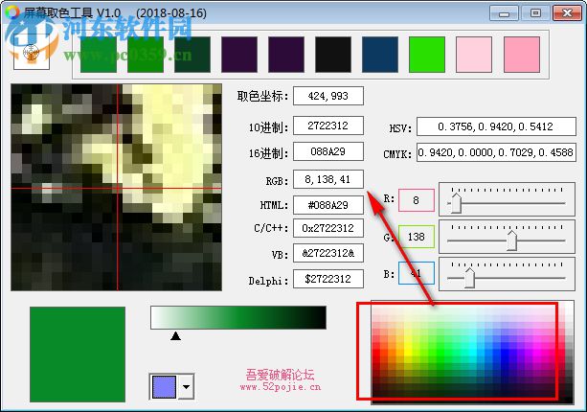Viewport: 587px width, 412px height.
Task: Open the www.52pojie.cn link
Action: 281,387
